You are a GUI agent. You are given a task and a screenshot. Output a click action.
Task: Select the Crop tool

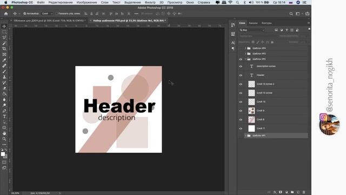coord(4,49)
